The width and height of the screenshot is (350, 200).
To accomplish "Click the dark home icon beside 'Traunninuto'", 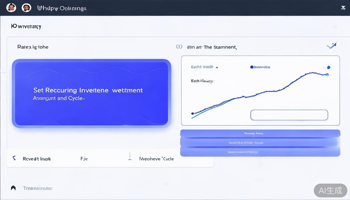I will [x=13, y=188].
